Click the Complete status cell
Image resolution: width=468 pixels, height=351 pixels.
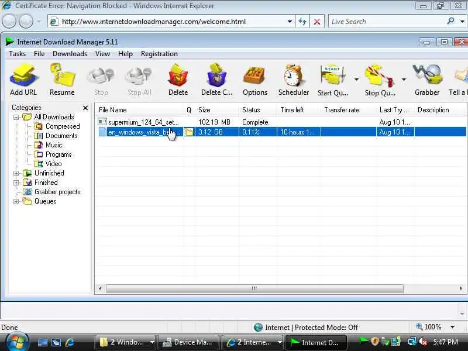click(x=255, y=122)
